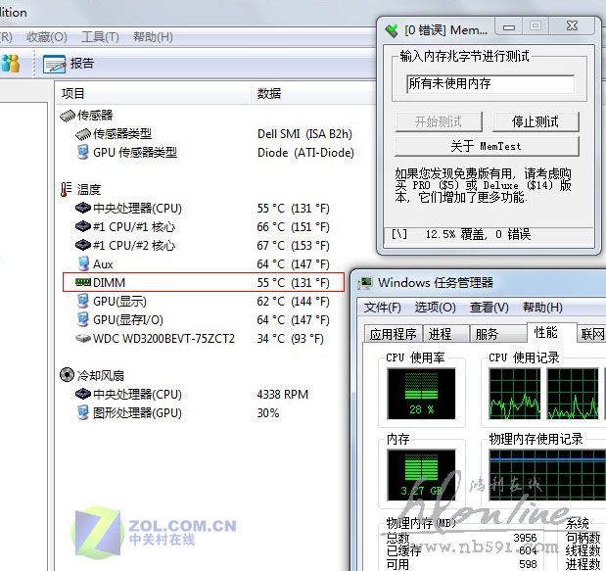Click the memory 3.27 GB gauge

(x=421, y=475)
